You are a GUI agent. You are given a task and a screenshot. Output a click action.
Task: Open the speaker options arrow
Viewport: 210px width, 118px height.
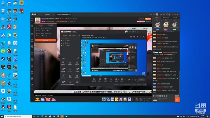click(124, 79)
